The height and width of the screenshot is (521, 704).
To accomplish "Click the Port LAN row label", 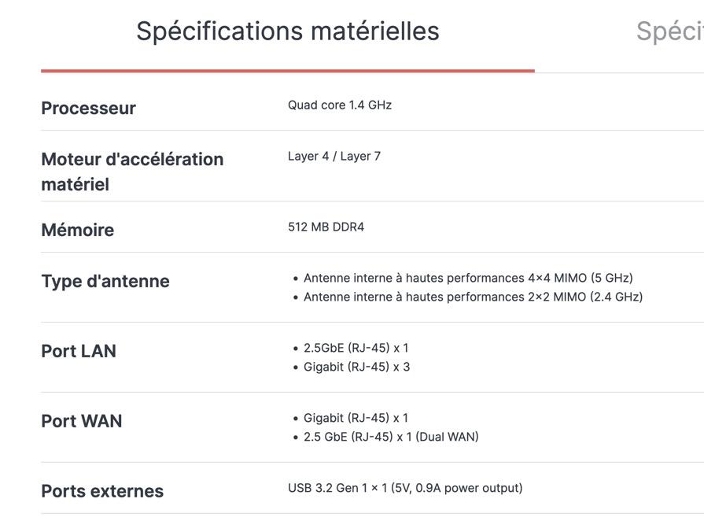I will coord(79,352).
